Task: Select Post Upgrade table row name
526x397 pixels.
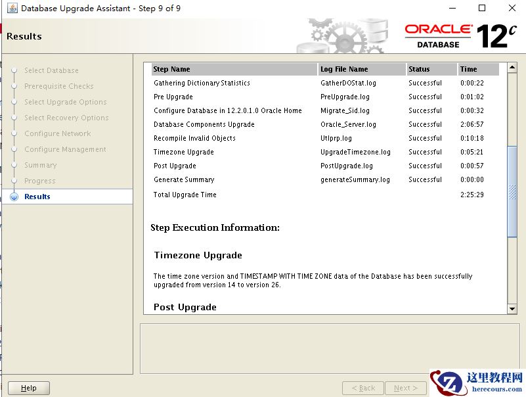Action: pos(175,166)
